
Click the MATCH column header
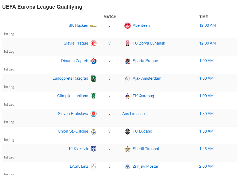[110, 17]
